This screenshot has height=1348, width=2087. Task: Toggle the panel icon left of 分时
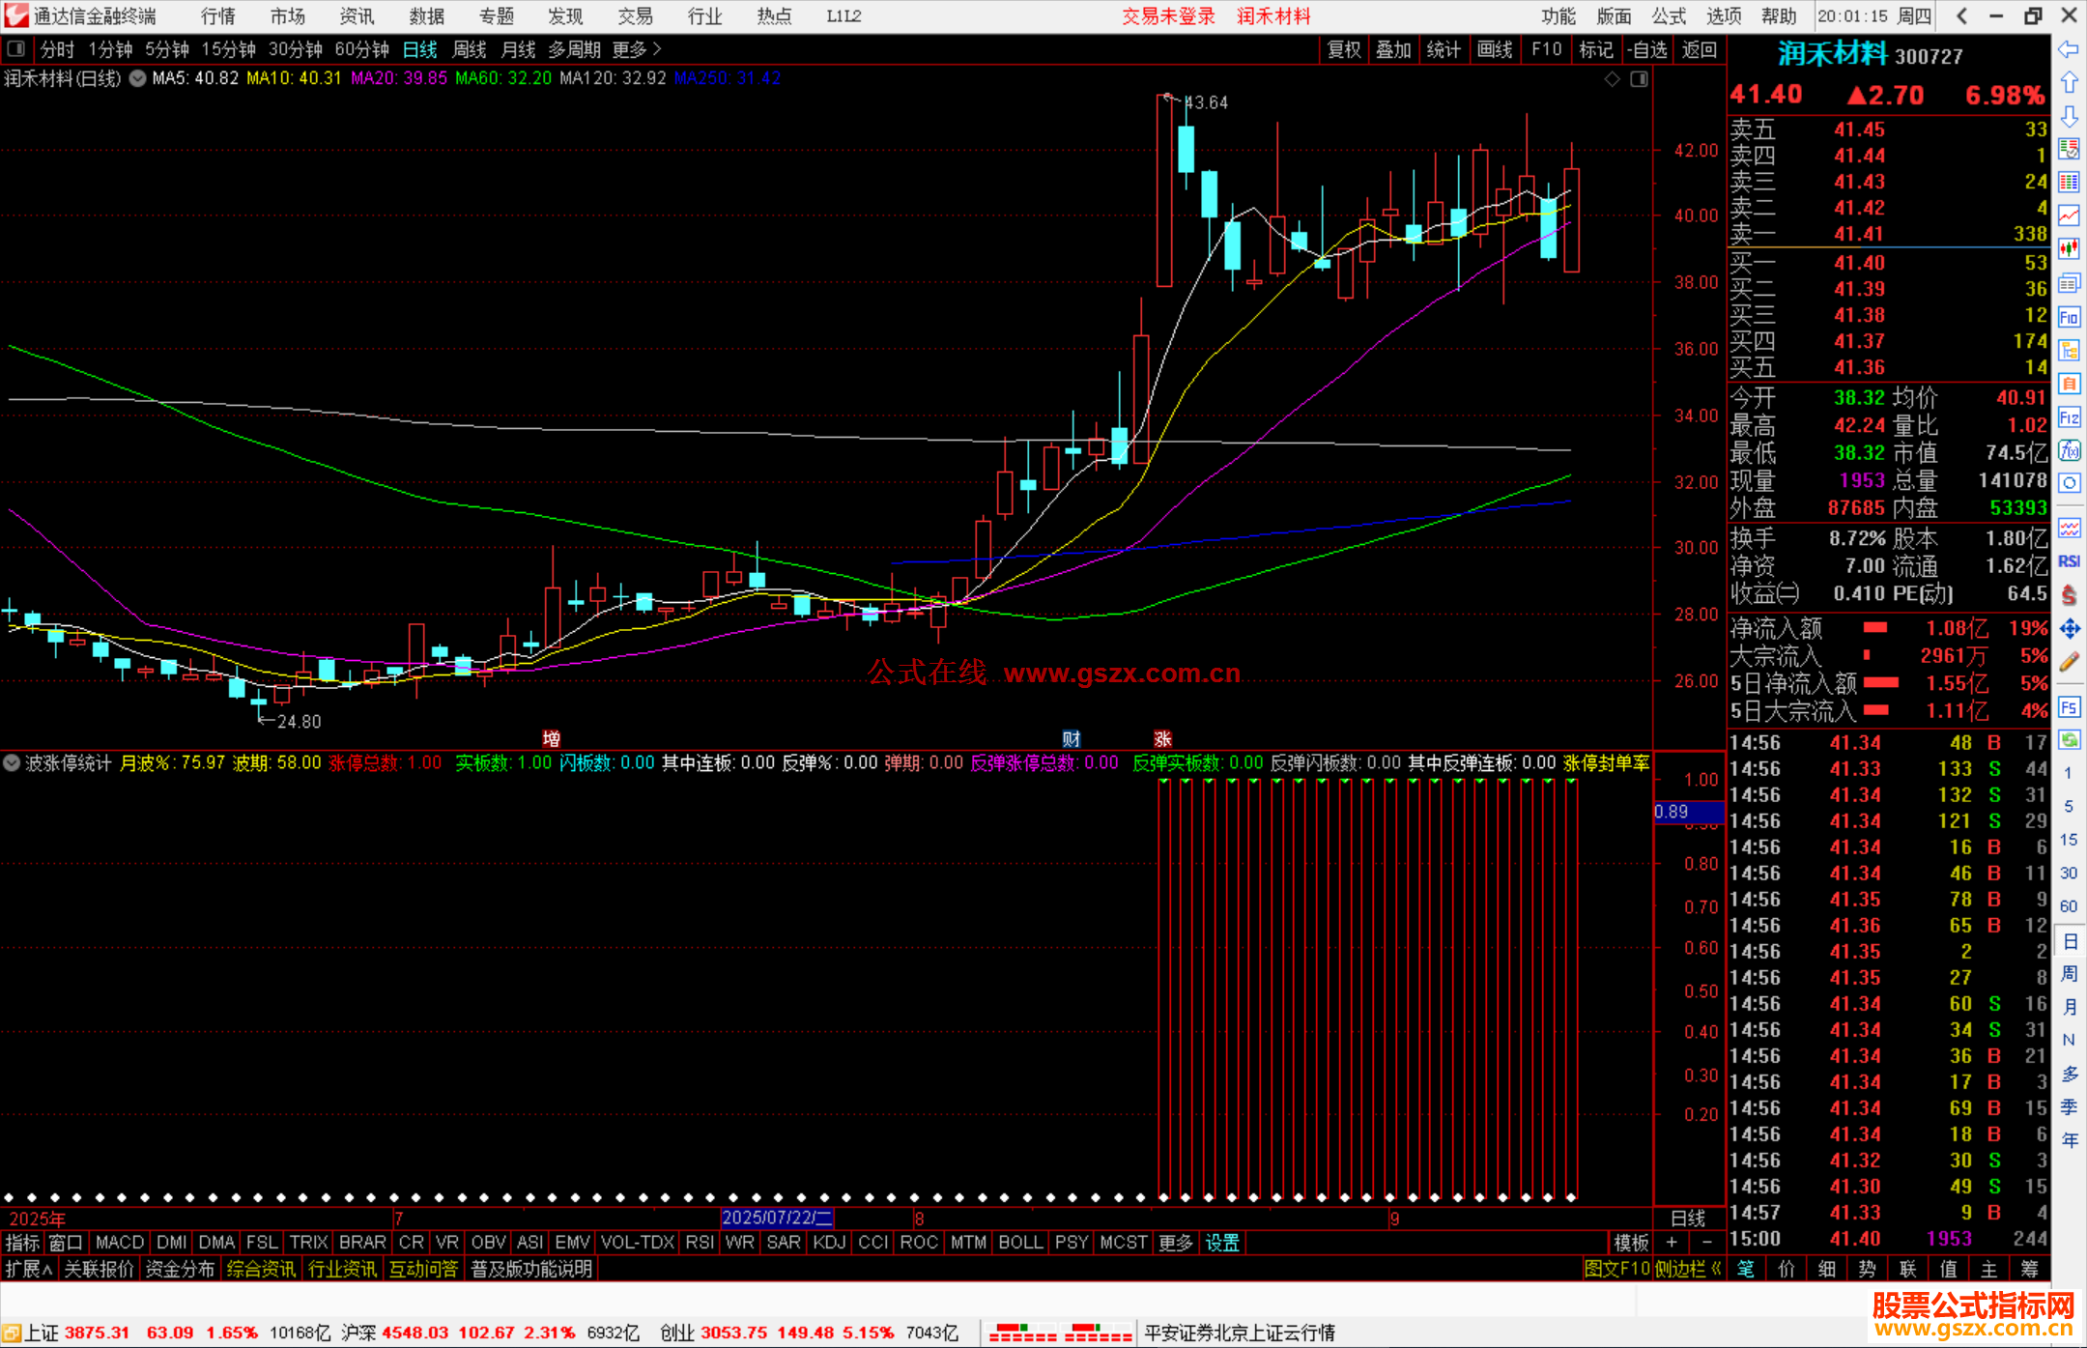pyautogui.click(x=16, y=48)
